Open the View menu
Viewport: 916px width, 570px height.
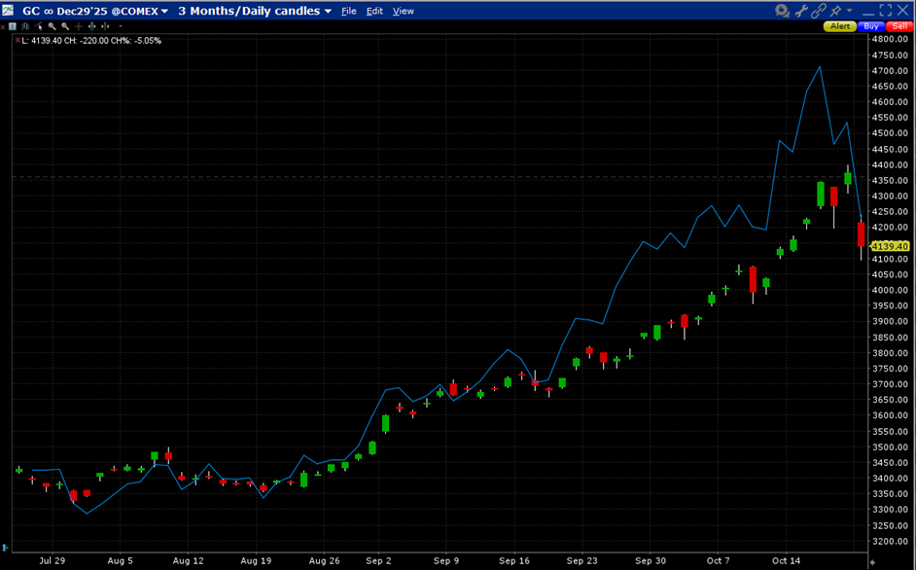coord(403,12)
